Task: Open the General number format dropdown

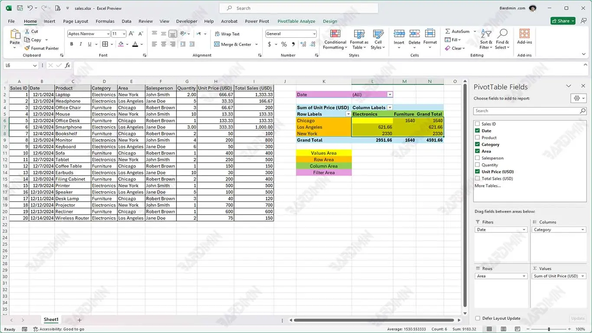Action: pos(314,34)
